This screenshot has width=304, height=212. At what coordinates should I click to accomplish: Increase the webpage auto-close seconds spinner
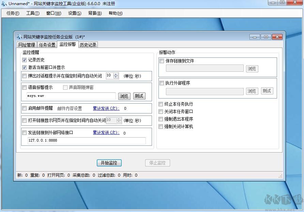tap(119, 119)
